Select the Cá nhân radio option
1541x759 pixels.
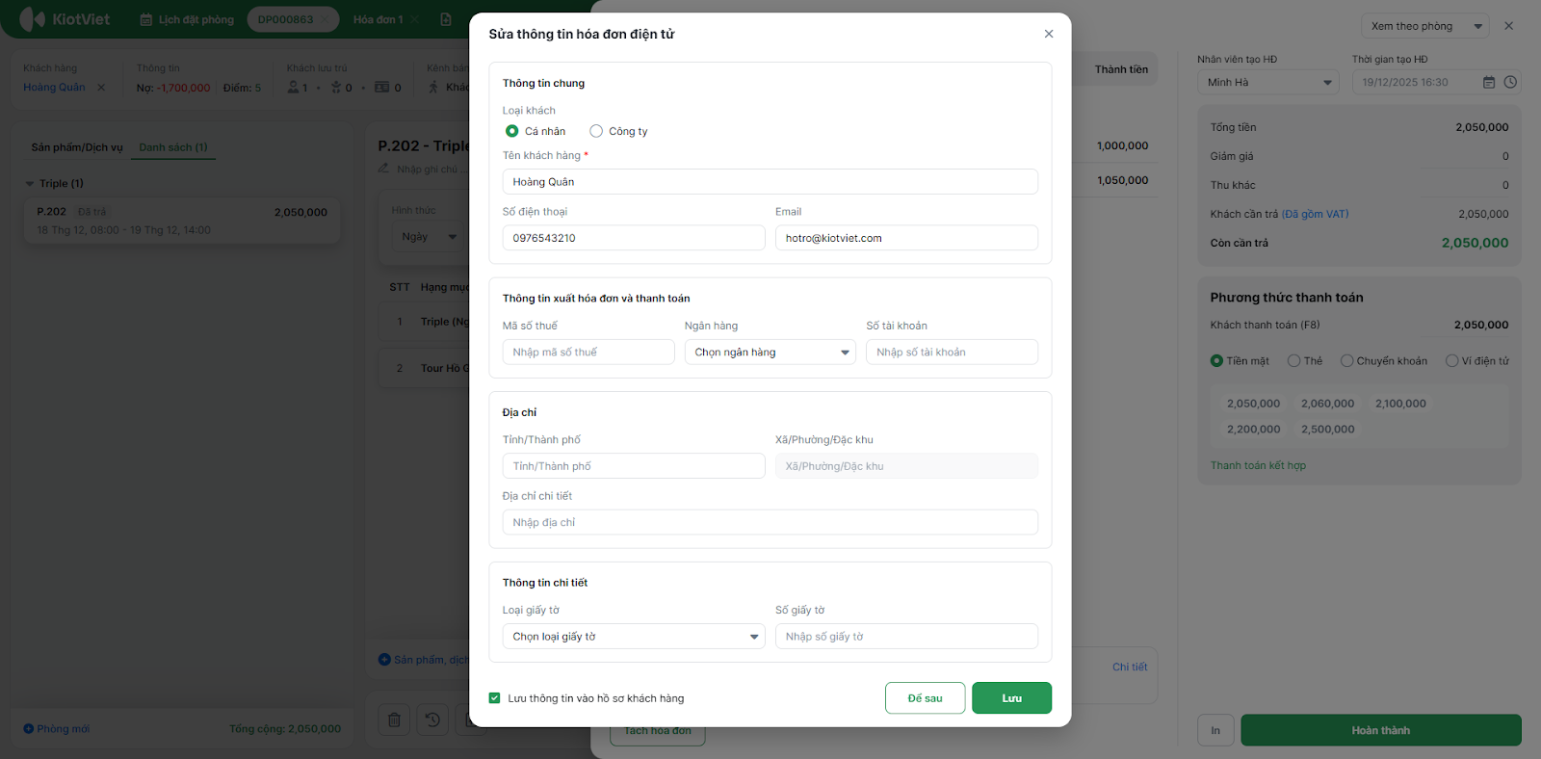coord(512,131)
